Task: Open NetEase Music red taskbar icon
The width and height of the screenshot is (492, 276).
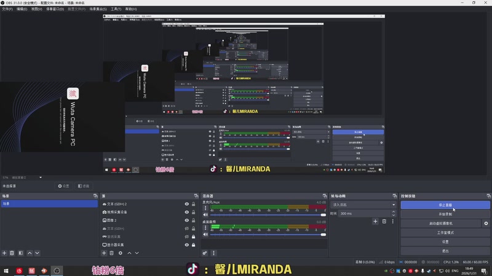Action: pos(19,270)
